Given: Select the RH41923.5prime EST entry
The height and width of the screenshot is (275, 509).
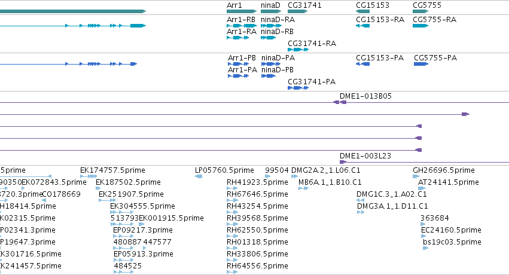Looking at the screenshot, I should click(x=257, y=182).
